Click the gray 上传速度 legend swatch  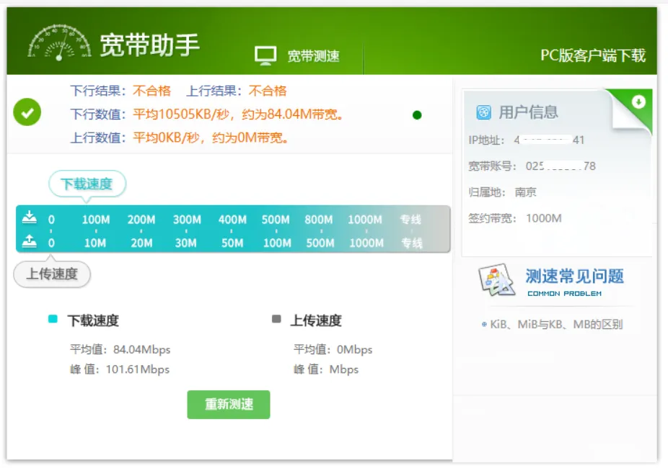[276, 319]
